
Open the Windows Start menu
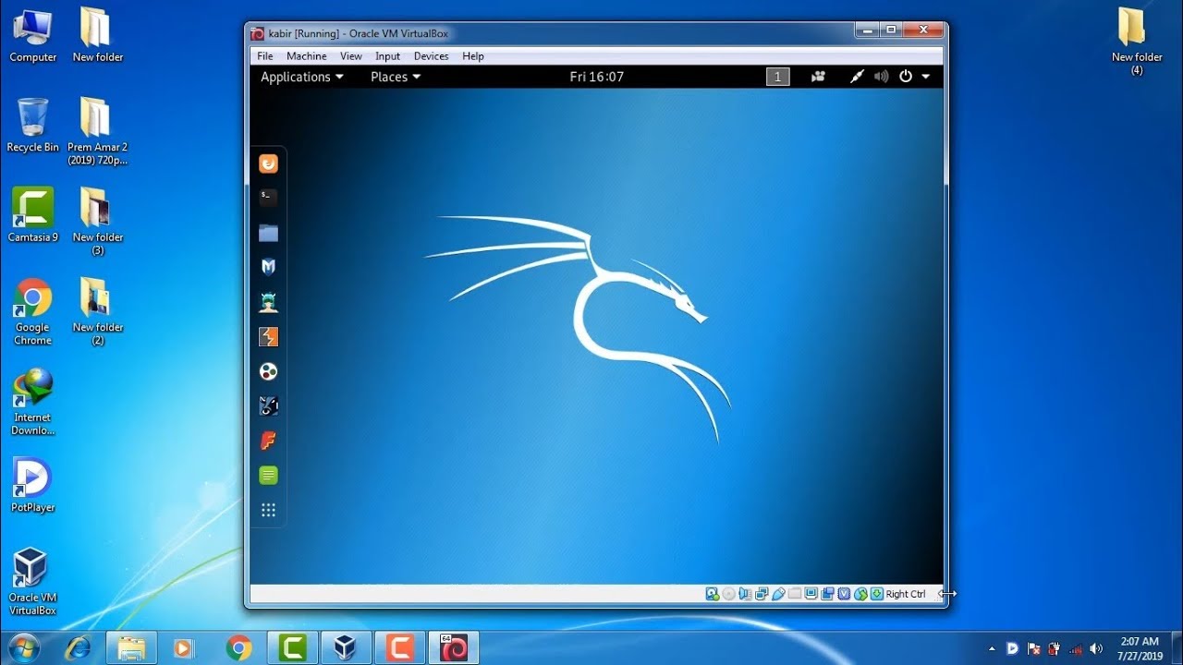(23, 647)
